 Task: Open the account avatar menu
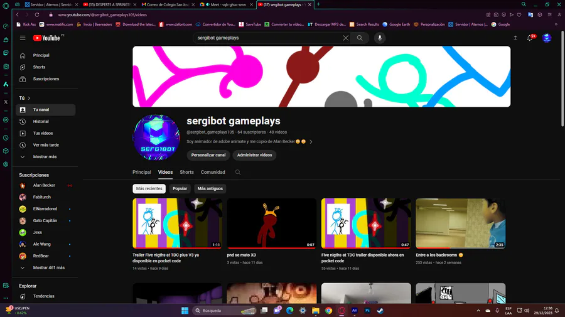[x=547, y=38]
